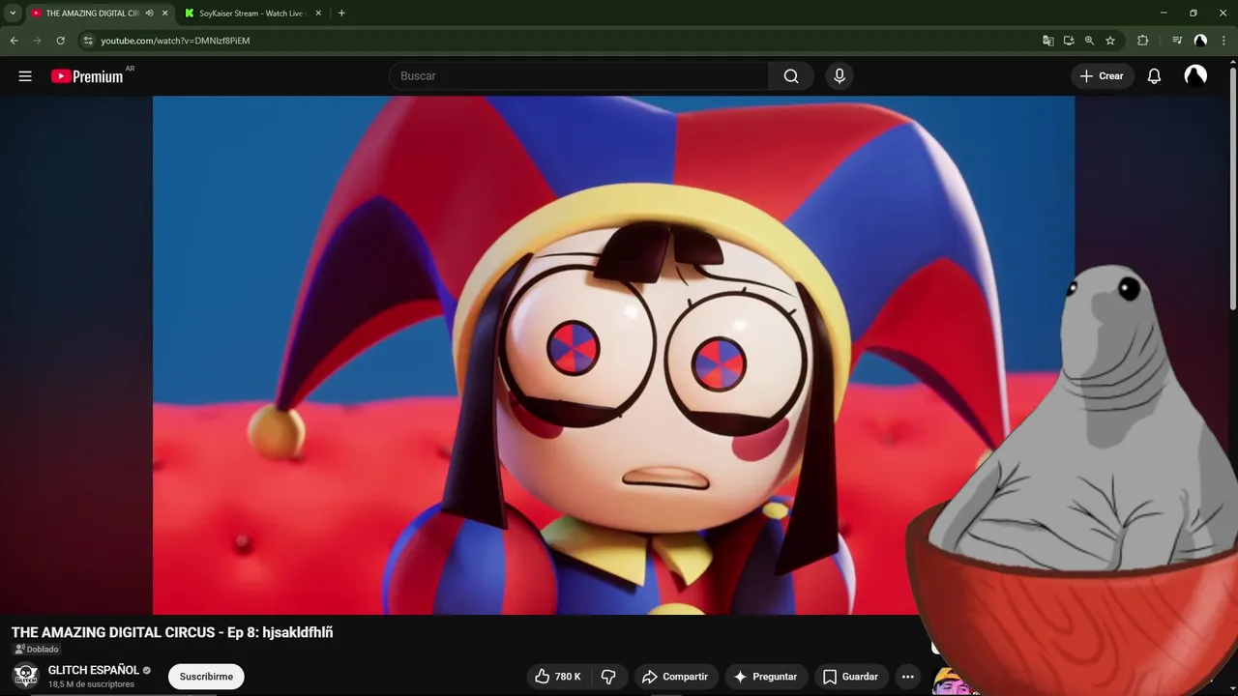Go forward with the browser arrow
Screen dimensions: 1238x696
click(x=37, y=41)
